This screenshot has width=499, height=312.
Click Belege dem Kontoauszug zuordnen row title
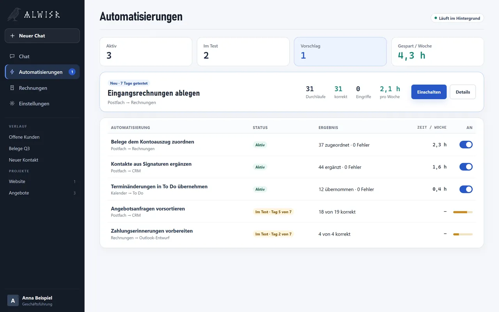152,142
